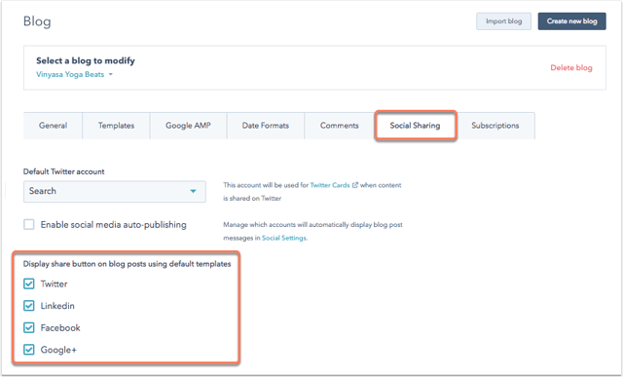
Task: Click the Blog page title
Action: tap(37, 21)
